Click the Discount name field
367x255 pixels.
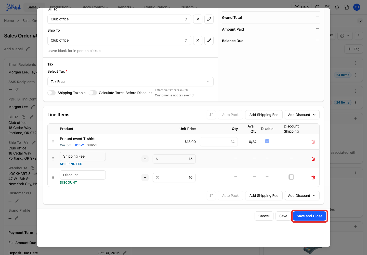83,175
